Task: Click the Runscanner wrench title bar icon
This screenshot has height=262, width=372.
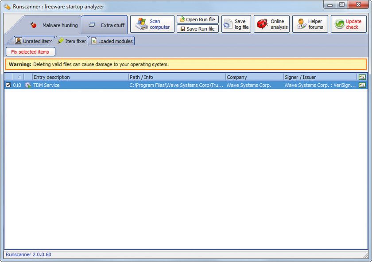Action: 7,6
